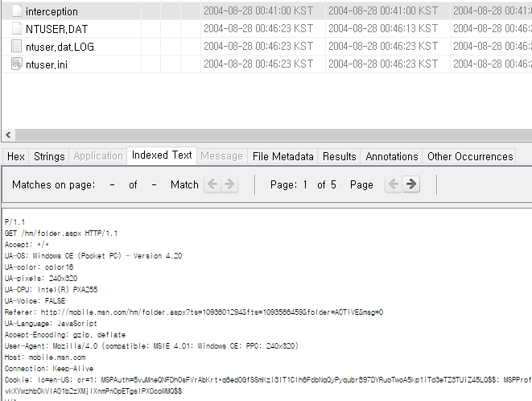Screen dimensions: 532x401
Task: Select the ntuser.dat.LOG file name
Action: (x=60, y=47)
